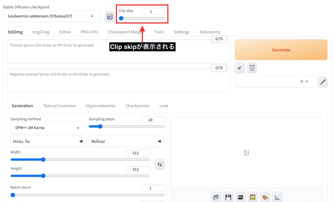Expand the Refiner section

126,142
